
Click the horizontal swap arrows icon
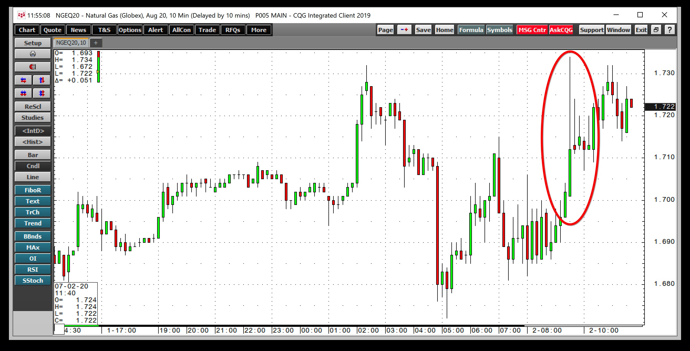pyautogui.click(x=24, y=80)
